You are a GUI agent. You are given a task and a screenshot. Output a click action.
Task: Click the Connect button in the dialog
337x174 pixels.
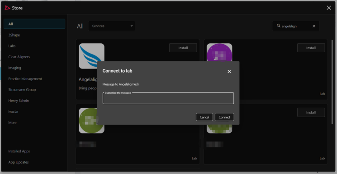point(224,117)
